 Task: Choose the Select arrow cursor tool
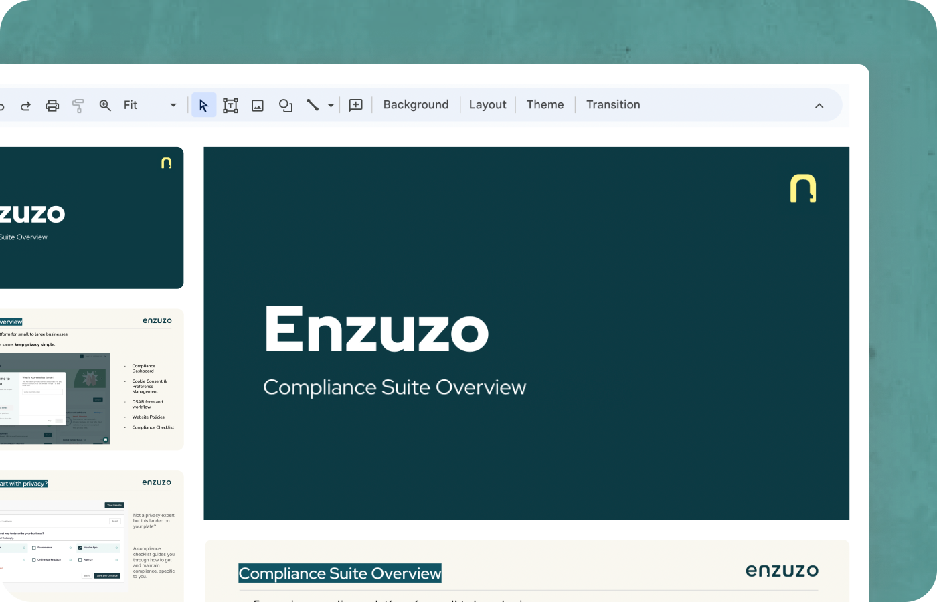click(x=204, y=105)
